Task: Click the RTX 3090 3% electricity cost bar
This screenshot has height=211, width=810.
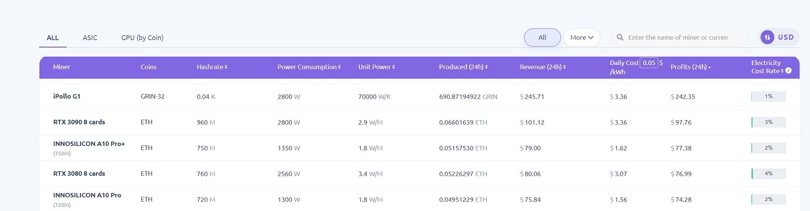Action: 768,122
